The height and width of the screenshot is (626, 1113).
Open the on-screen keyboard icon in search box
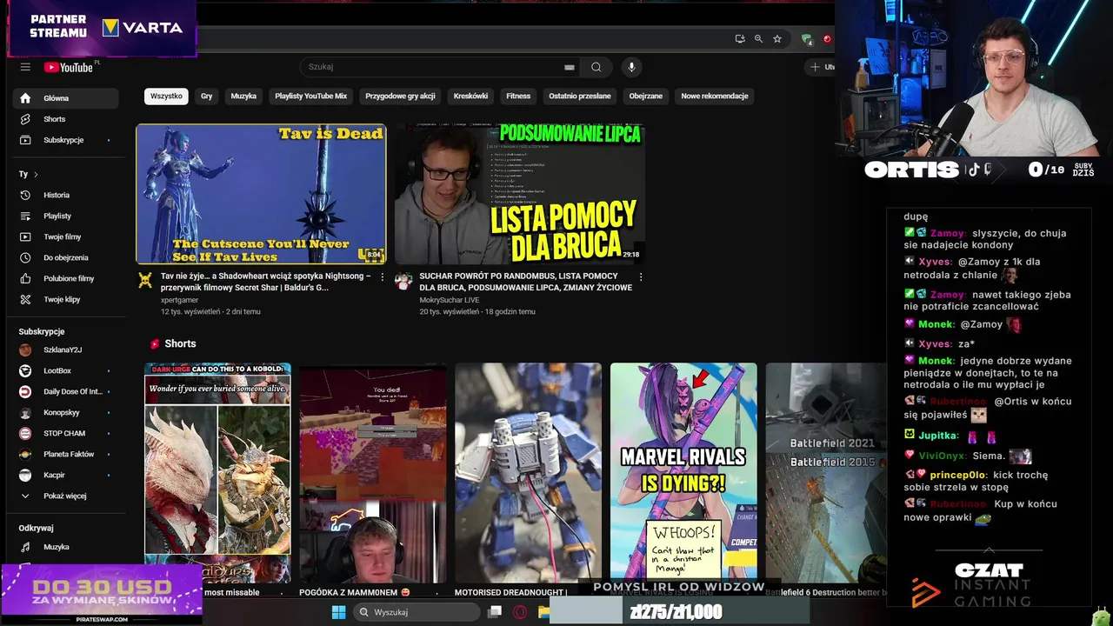tap(570, 67)
